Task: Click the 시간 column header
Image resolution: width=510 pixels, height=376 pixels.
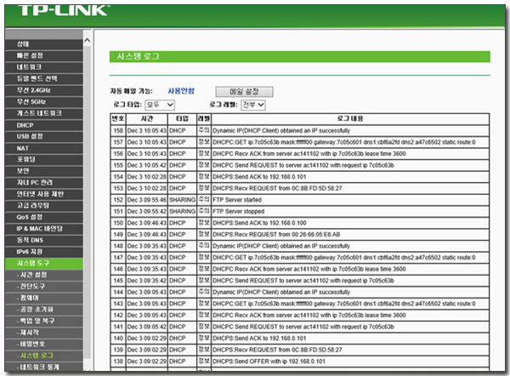Action: coord(147,119)
